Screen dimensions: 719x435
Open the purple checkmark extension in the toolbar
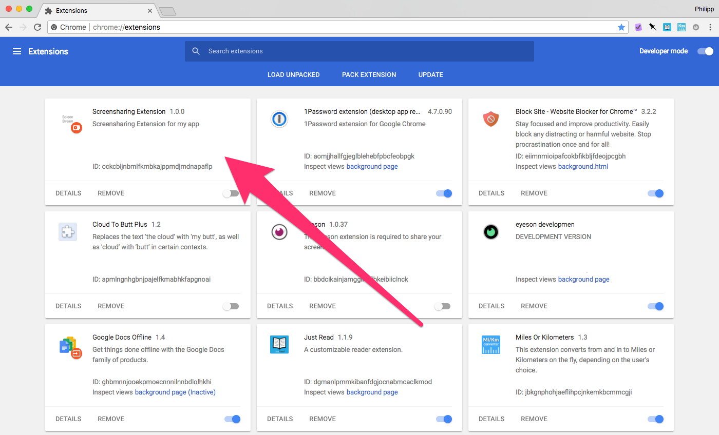pos(638,27)
